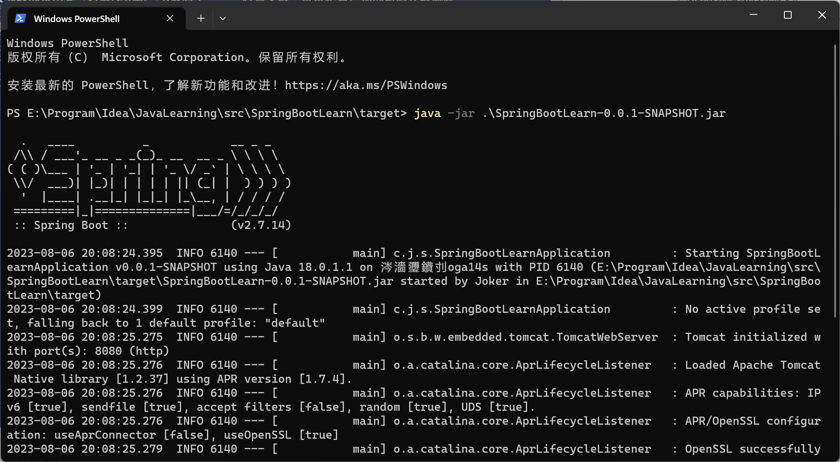The image size is (840, 462).
Task: Click 'Native library [1.2.37] using APR version [1.7.4].'
Action: click(183, 379)
